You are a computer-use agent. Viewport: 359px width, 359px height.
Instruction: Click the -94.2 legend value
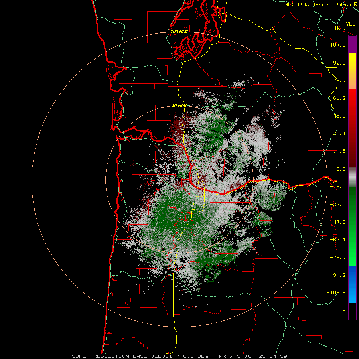pos(338,275)
